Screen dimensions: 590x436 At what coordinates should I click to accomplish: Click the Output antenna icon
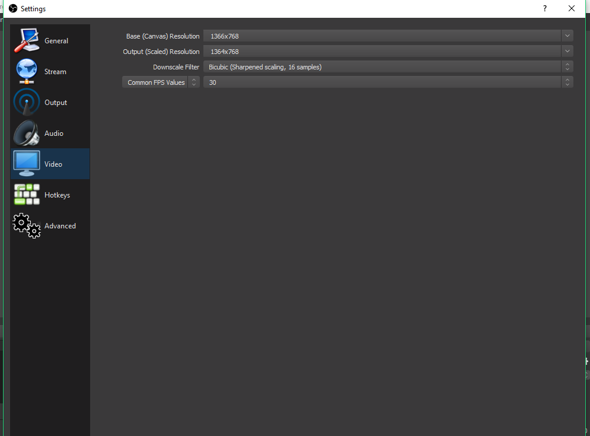(26, 102)
